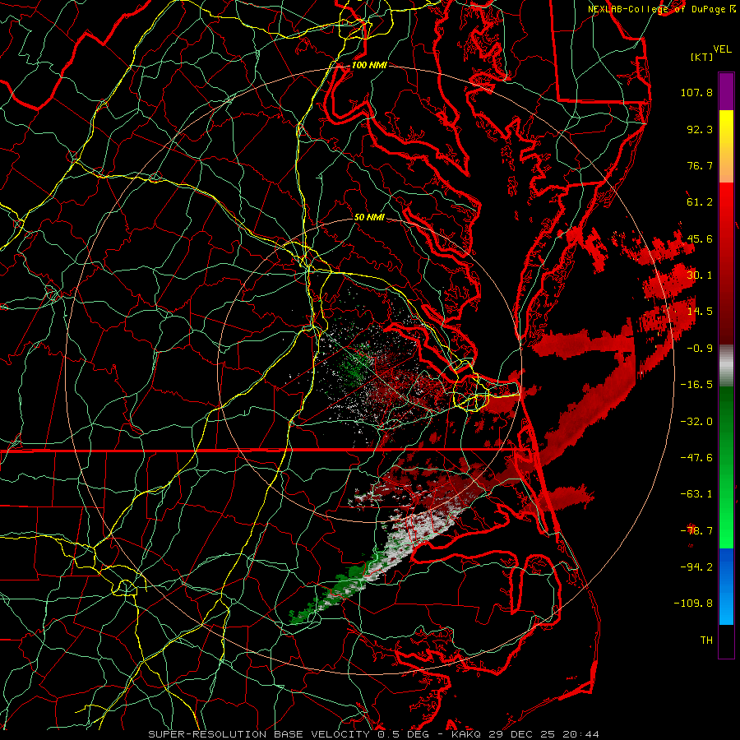Viewport: 740px width, 740px height.
Task: Click the 107.8 legend value
Action: (x=696, y=92)
